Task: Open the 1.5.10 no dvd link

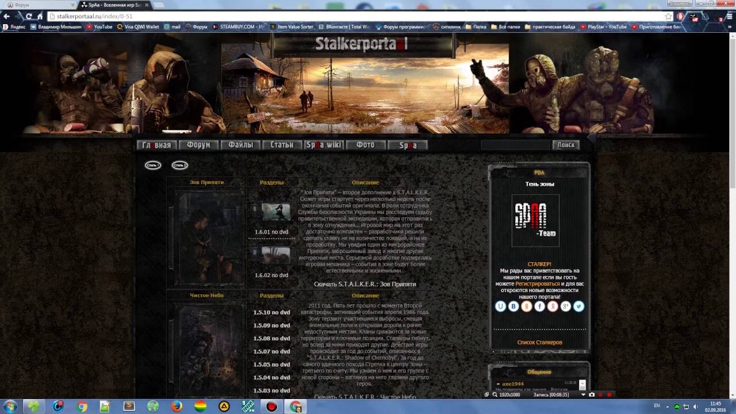Action: [271, 312]
